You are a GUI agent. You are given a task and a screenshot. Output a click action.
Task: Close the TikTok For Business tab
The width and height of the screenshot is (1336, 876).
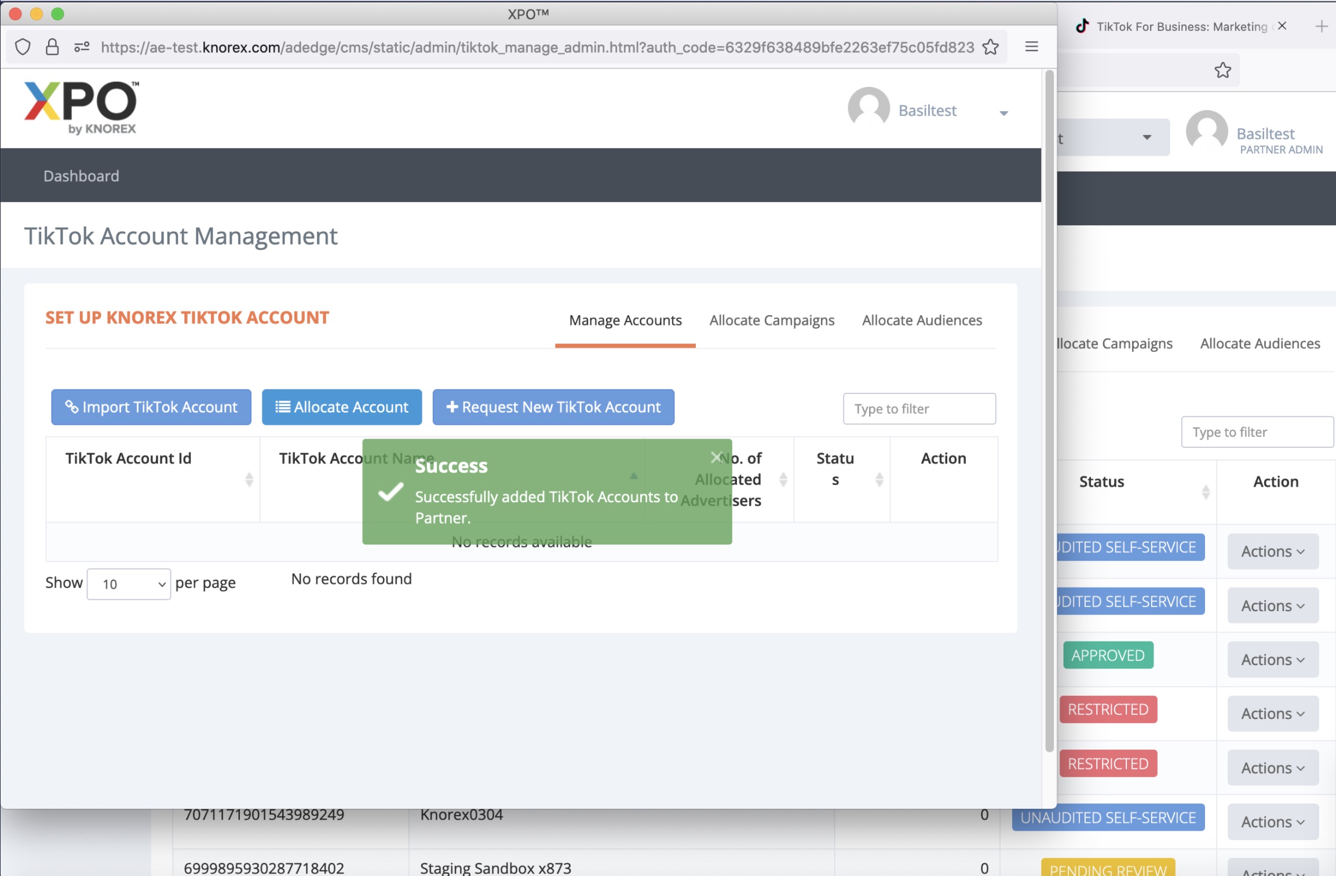(1282, 26)
